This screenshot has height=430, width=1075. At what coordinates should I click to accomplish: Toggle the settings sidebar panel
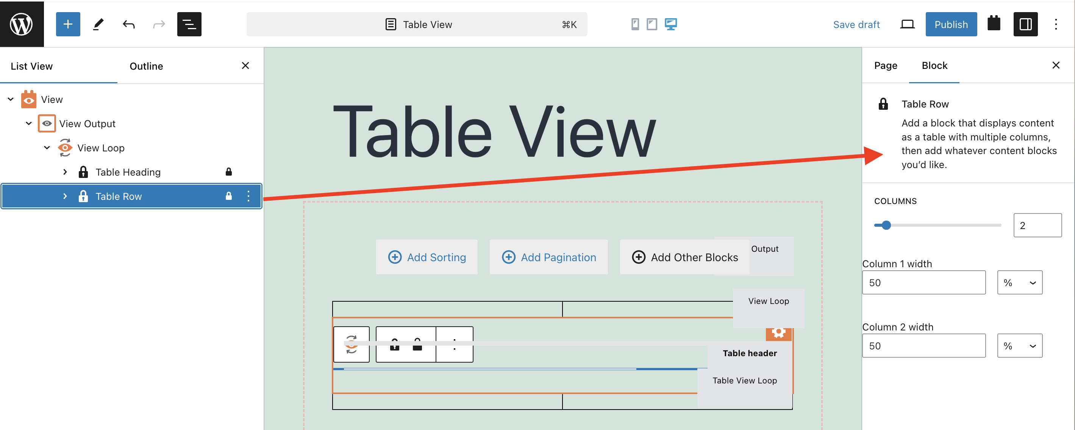point(1025,24)
